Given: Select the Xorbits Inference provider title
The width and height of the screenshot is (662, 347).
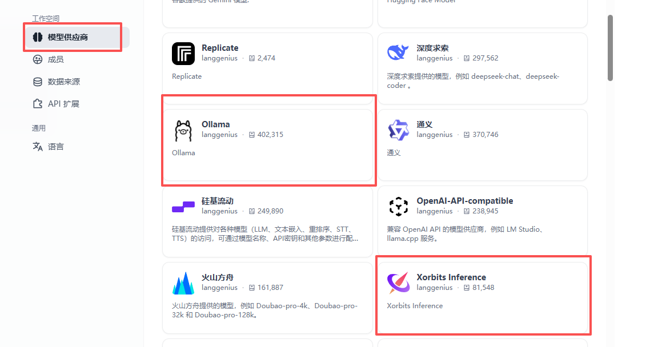Looking at the screenshot, I should [x=451, y=277].
